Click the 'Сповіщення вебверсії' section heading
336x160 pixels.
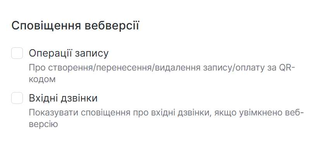click(75, 26)
